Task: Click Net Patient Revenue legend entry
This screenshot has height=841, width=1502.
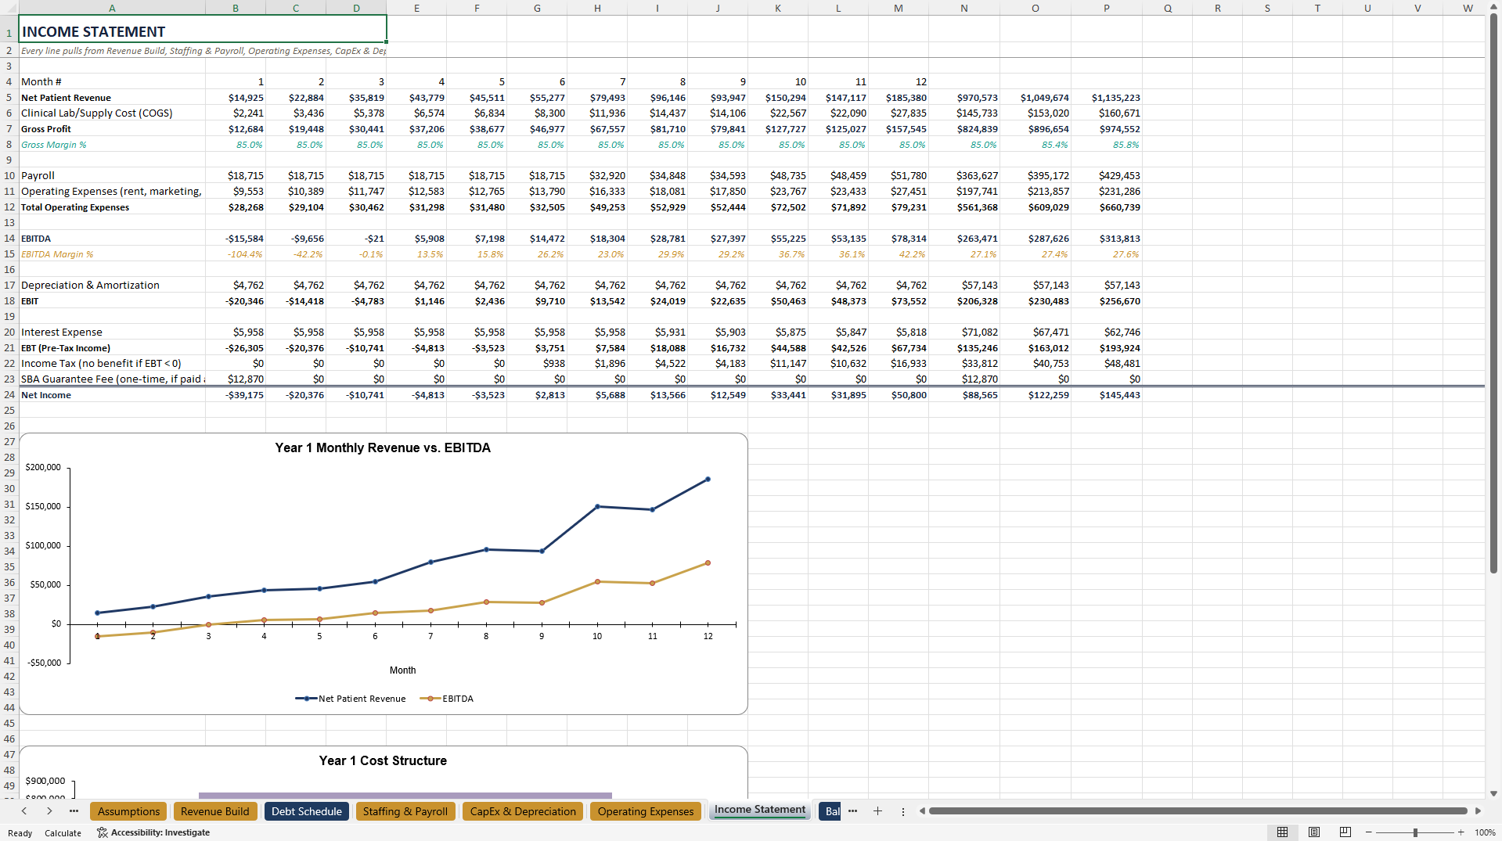Action: tap(350, 699)
